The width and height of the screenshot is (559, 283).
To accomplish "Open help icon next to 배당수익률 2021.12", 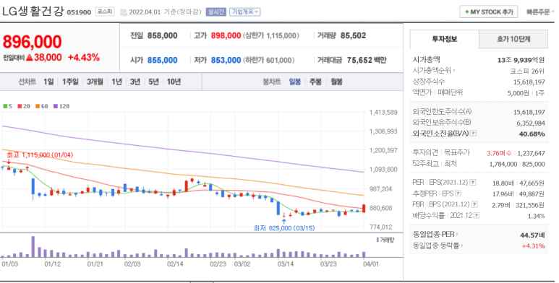I will point(477,216).
